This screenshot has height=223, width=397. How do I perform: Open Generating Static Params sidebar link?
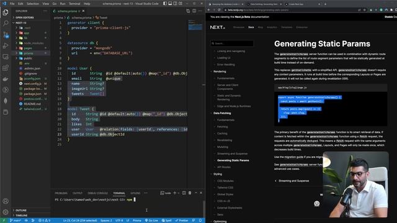click(x=233, y=160)
